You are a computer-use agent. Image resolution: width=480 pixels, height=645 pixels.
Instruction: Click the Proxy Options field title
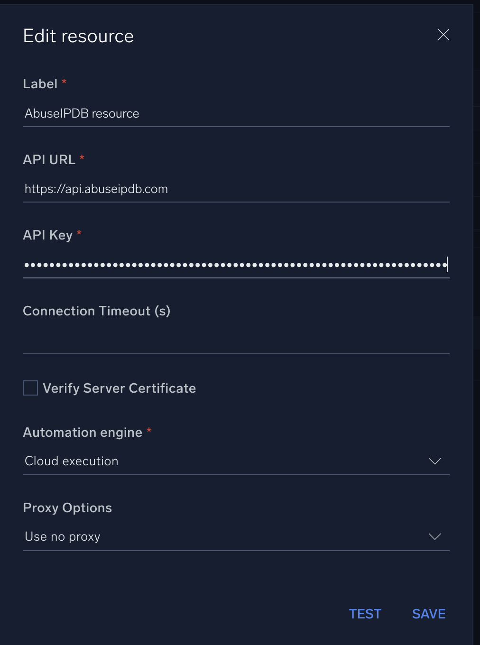(x=67, y=508)
